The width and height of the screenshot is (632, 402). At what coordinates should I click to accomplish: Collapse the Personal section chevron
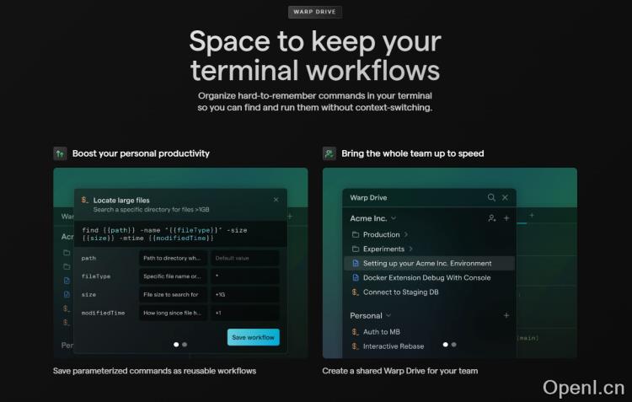[388, 315]
